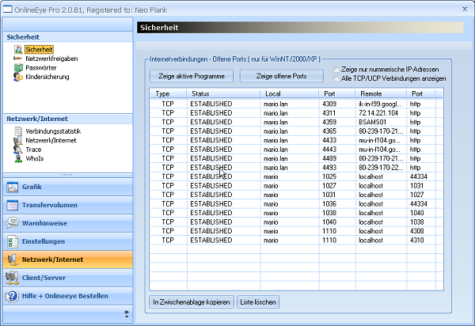This screenshot has width=475, height=326.
Task: Click the Netzwerkfreigaben icon
Action: tap(18, 59)
